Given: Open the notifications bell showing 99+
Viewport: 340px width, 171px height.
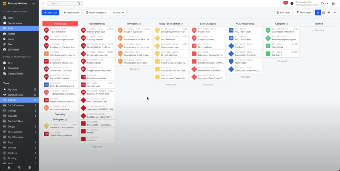Looking at the screenshot, I should pyautogui.click(x=286, y=3).
